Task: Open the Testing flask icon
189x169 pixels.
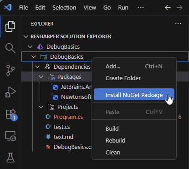Action: 10,158
